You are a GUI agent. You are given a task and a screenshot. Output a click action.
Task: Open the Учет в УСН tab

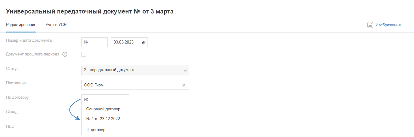[x=56, y=25]
